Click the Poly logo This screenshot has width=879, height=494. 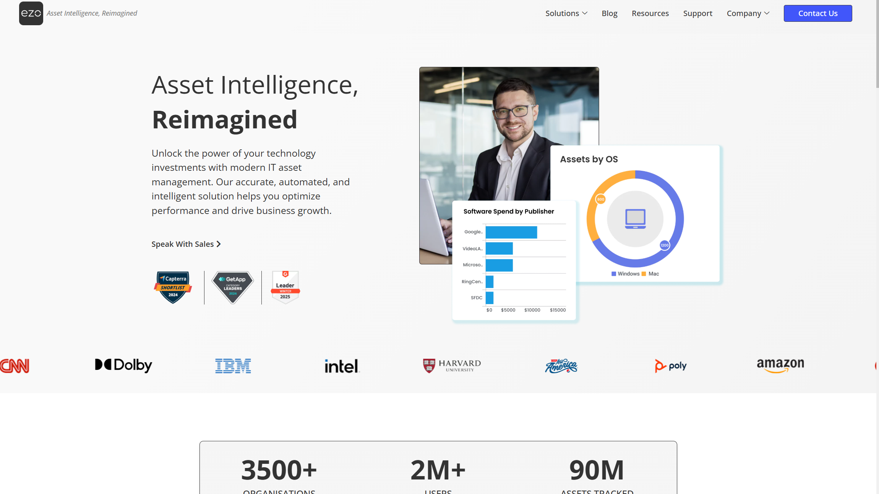click(x=671, y=366)
